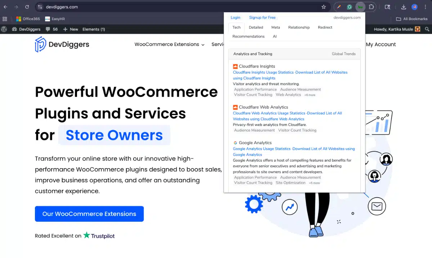Click Signup for Free in popup
This screenshot has width=432, height=258.
point(262,17)
